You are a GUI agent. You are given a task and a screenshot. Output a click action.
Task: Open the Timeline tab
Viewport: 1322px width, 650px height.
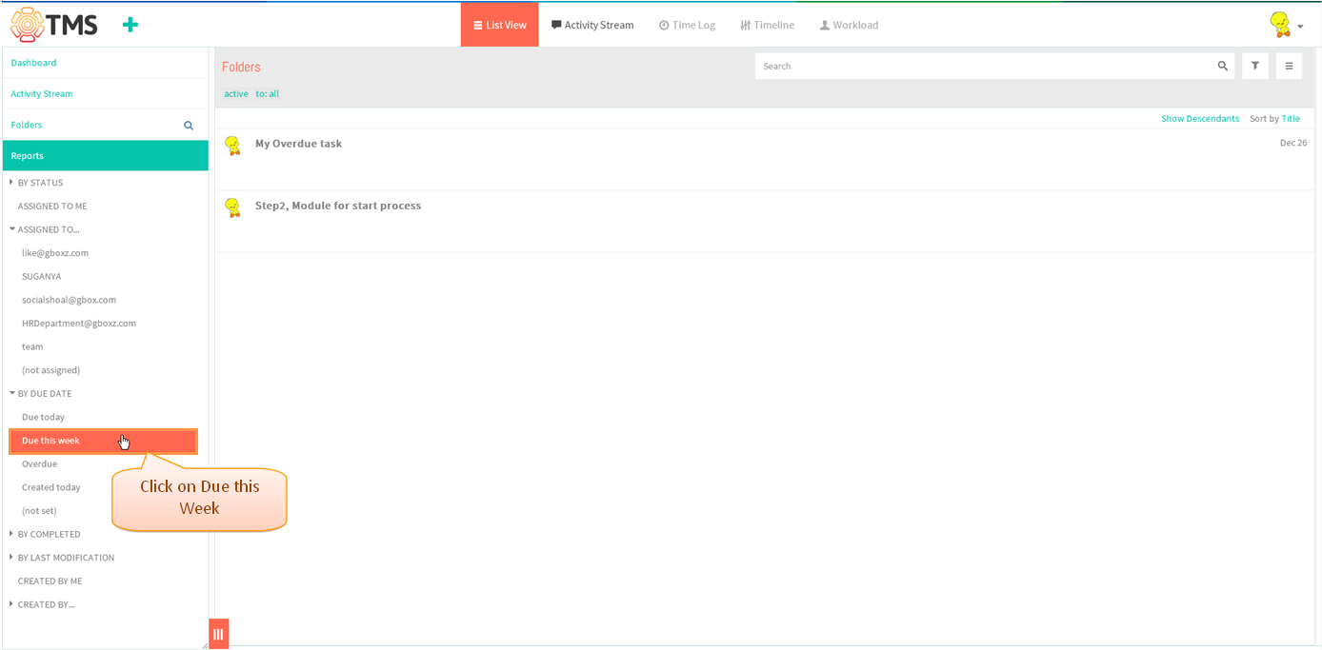(767, 25)
